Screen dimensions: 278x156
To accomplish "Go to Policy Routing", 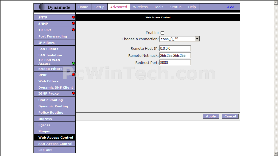I will (x=55, y=113).
